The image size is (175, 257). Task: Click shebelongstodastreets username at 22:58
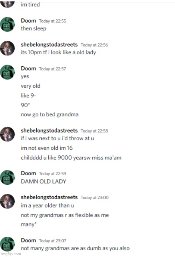[49, 131]
